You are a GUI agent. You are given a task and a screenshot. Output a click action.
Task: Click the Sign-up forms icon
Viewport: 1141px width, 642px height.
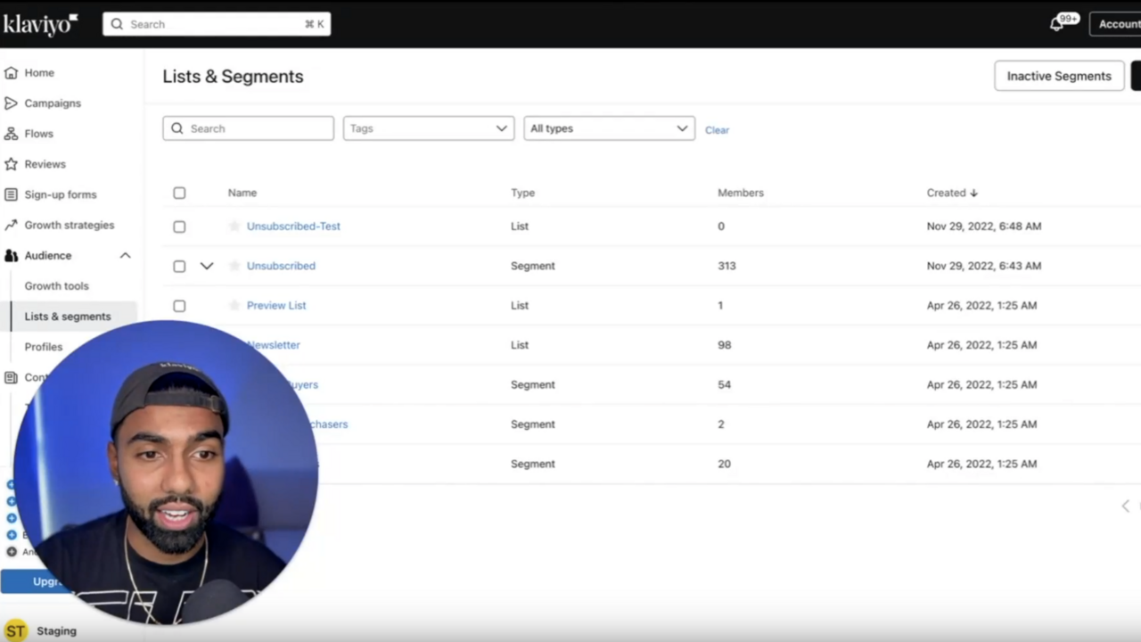[x=11, y=194]
